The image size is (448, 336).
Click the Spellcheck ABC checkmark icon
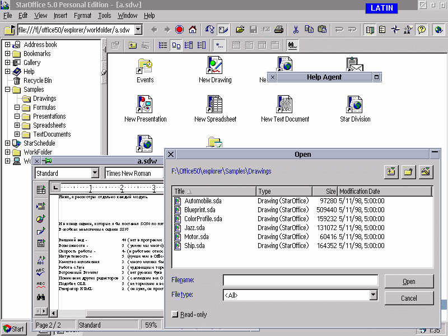[x=41, y=272]
